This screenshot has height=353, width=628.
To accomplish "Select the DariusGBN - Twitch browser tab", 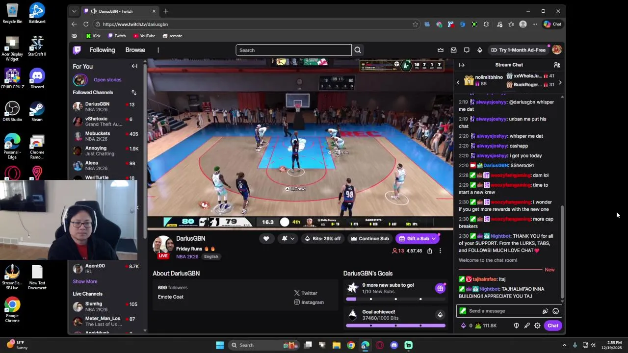I will [x=120, y=11].
